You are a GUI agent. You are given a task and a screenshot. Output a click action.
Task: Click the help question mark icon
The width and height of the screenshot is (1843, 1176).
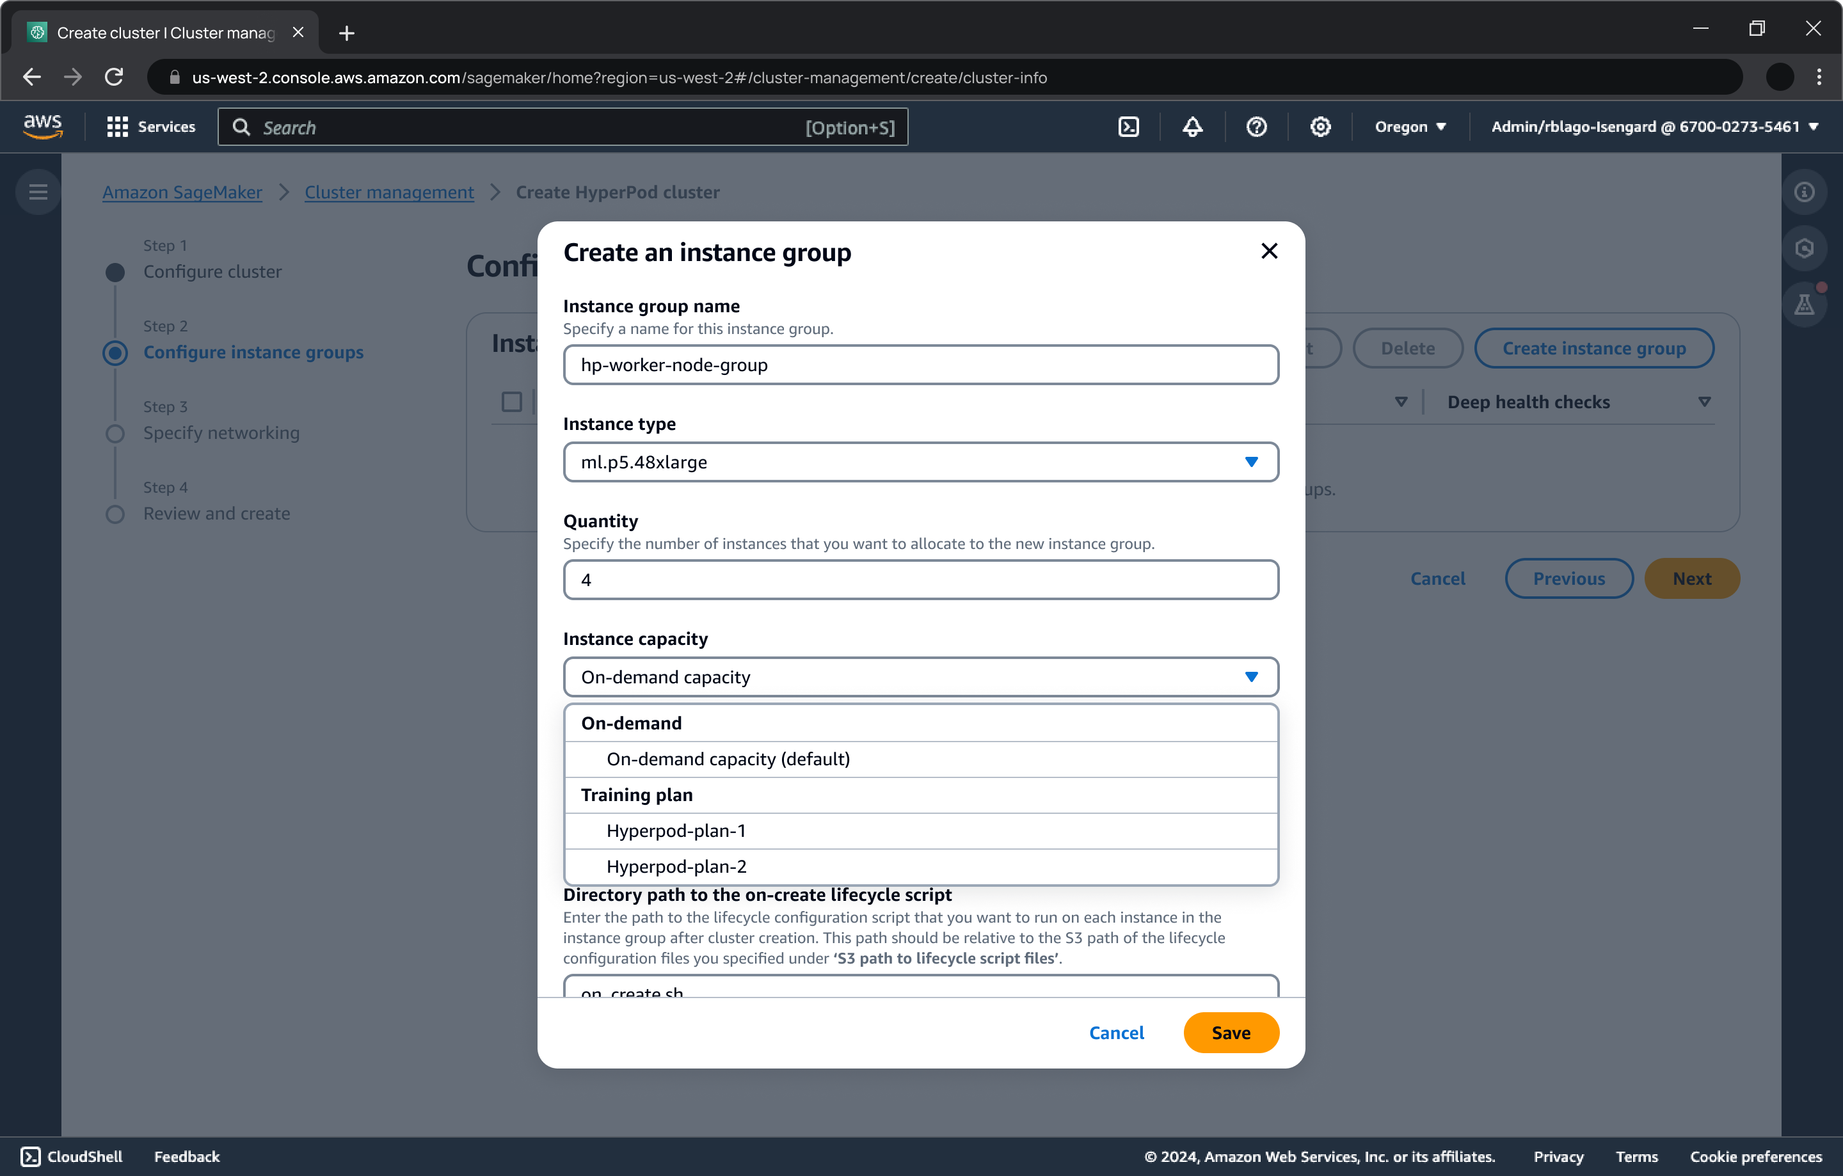[x=1257, y=127]
